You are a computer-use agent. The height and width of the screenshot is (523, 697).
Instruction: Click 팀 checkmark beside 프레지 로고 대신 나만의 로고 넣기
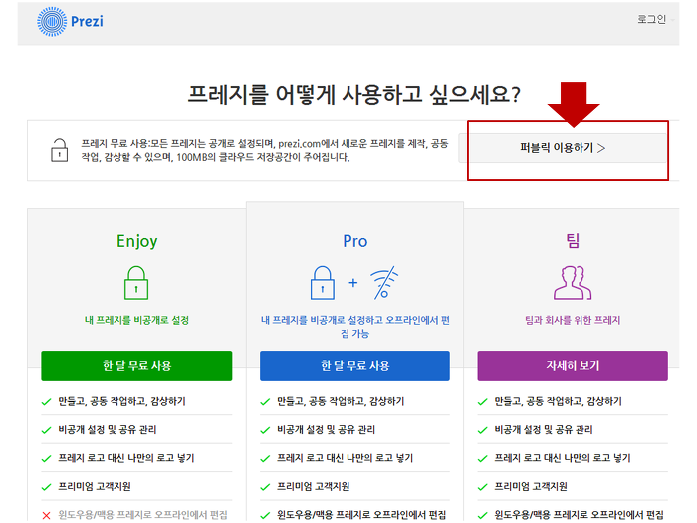pyautogui.click(x=483, y=459)
